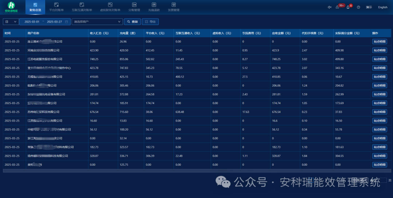Click the green company logo
This screenshot has height=198, width=393.
pyautogui.click(x=11, y=7)
